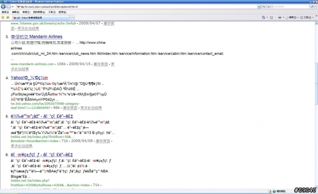Open the Home button dropdown arrow

coord(267,18)
